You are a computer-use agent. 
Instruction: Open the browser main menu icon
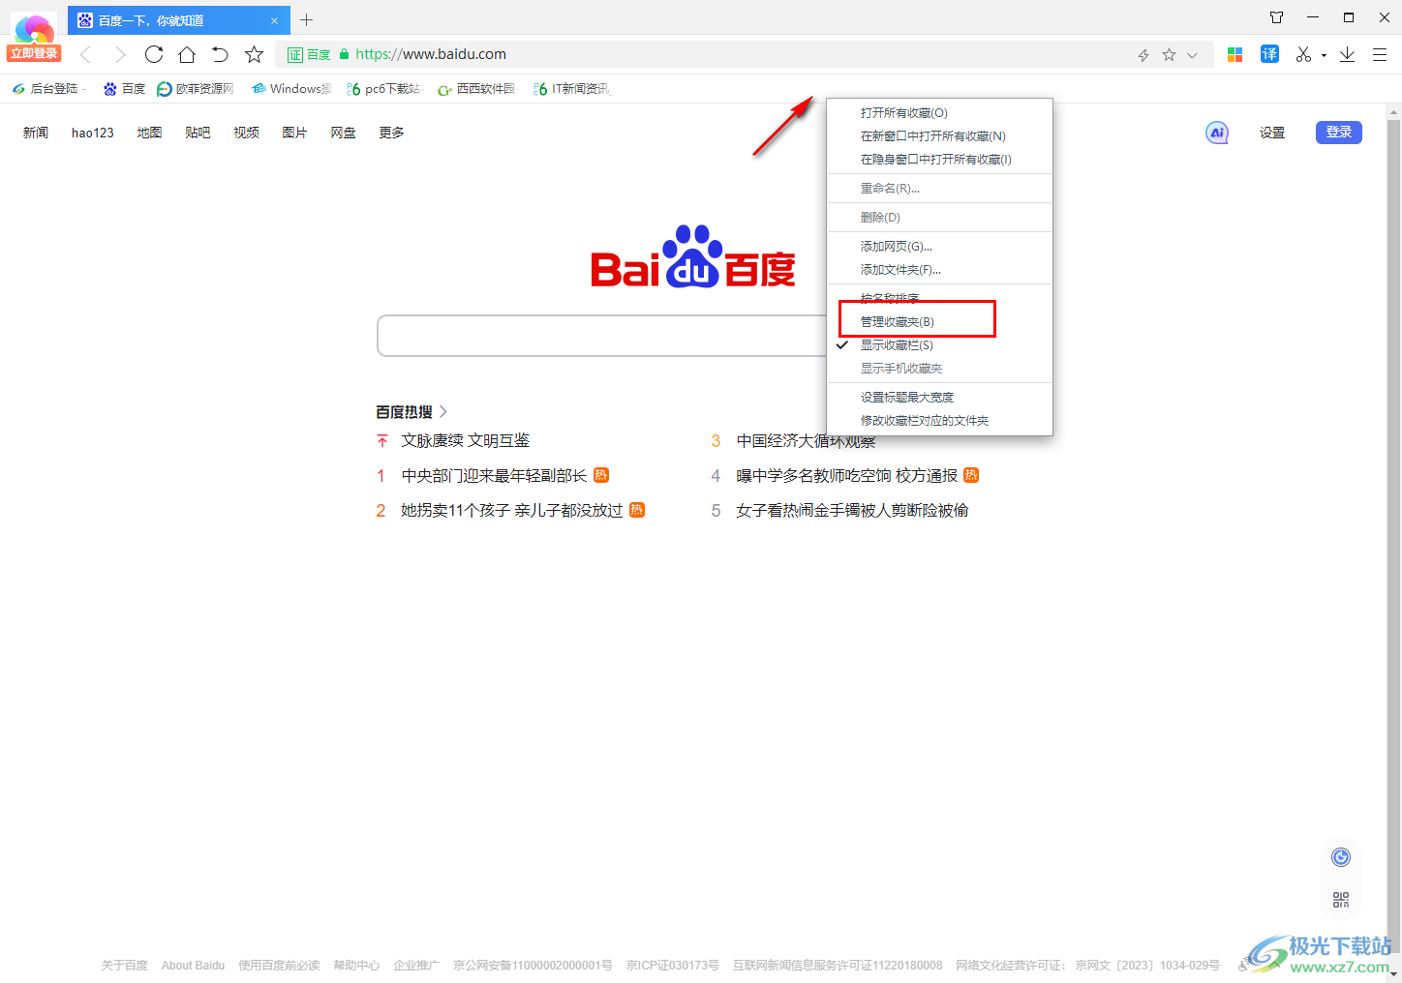pyautogui.click(x=1380, y=54)
